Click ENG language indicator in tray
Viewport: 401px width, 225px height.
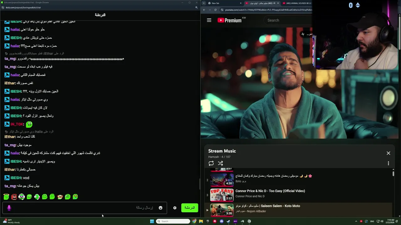click(x=372, y=221)
